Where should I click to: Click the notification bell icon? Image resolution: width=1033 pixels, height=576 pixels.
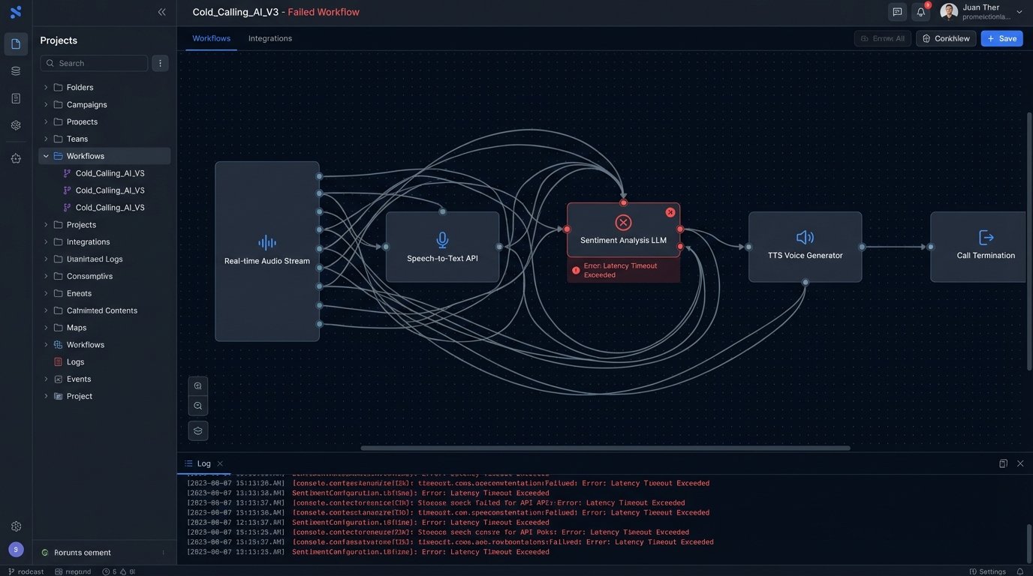[920, 12]
